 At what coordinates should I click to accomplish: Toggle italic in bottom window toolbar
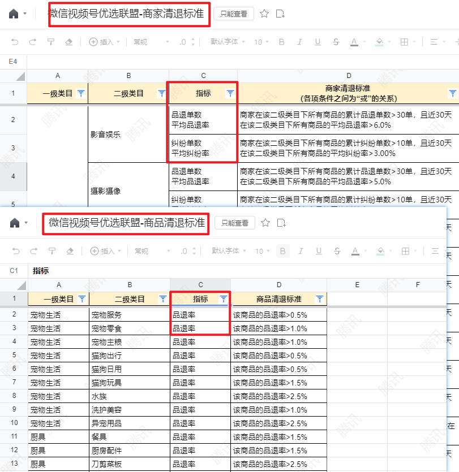(301, 251)
